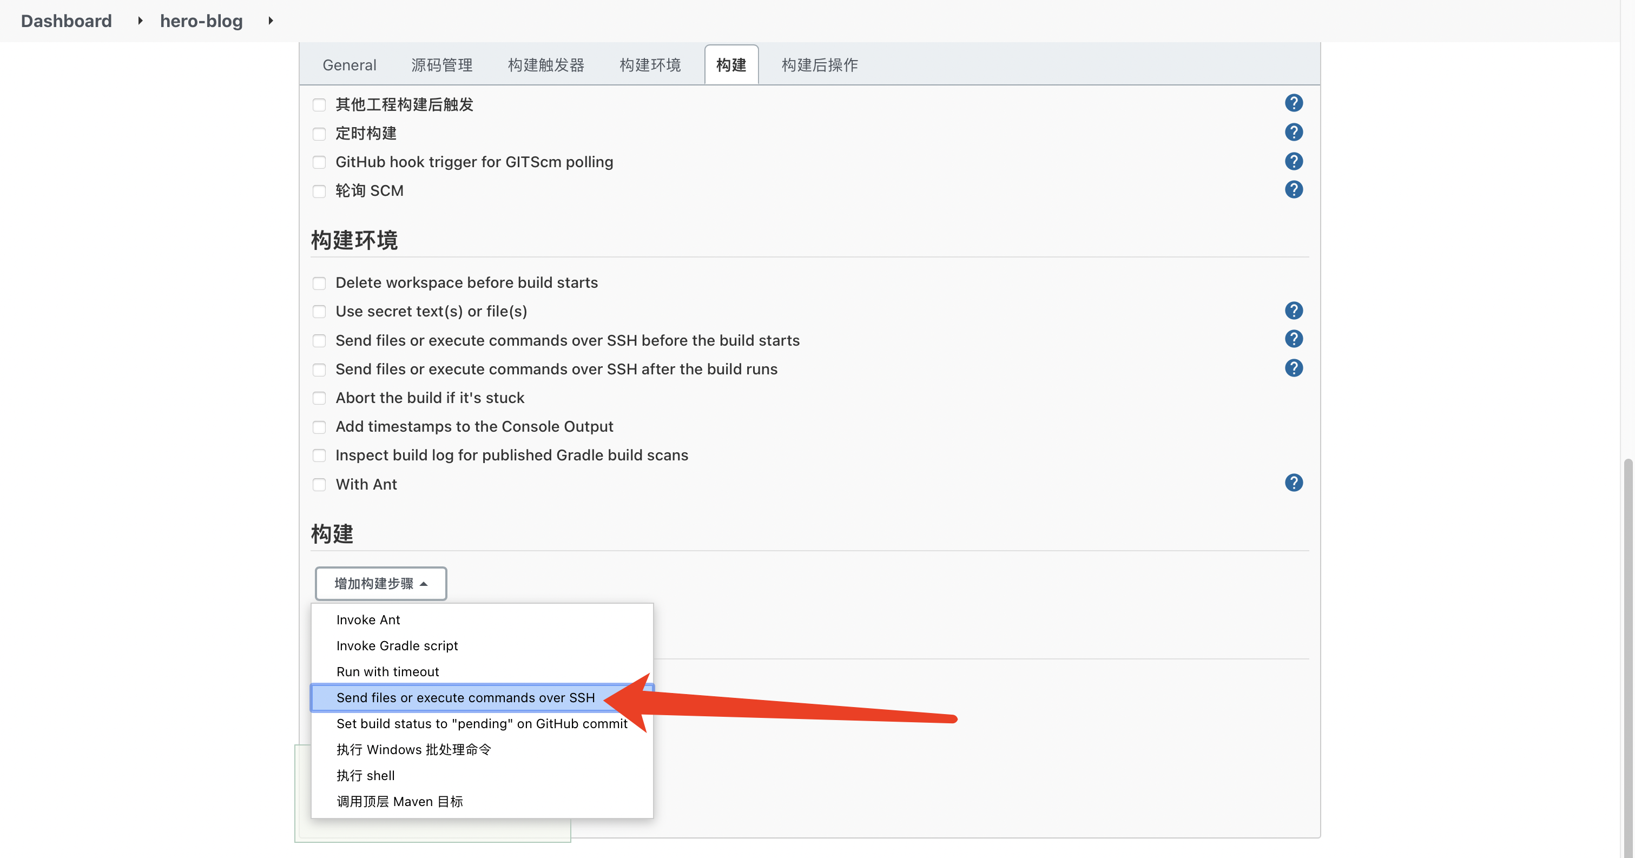
Task: Open help for 轮询 SCM question mark
Action: (x=1294, y=189)
